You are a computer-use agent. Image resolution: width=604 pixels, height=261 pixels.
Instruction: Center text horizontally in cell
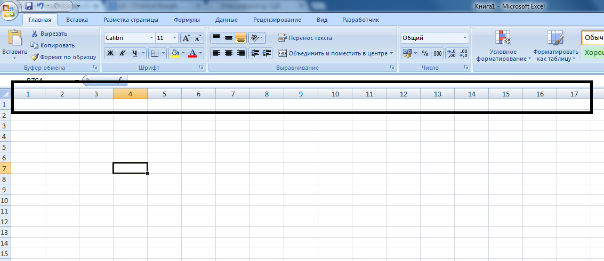(x=228, y=53)
